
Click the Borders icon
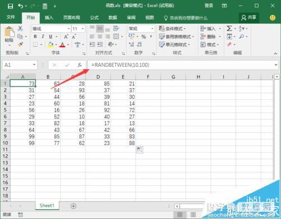(35, 44)
